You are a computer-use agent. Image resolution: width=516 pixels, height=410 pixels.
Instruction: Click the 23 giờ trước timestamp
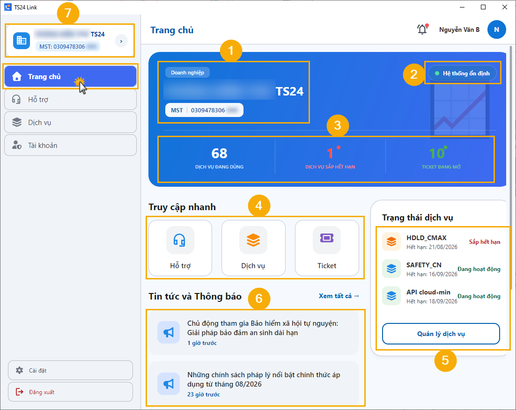pyautogui.click(x=204, y=394)
